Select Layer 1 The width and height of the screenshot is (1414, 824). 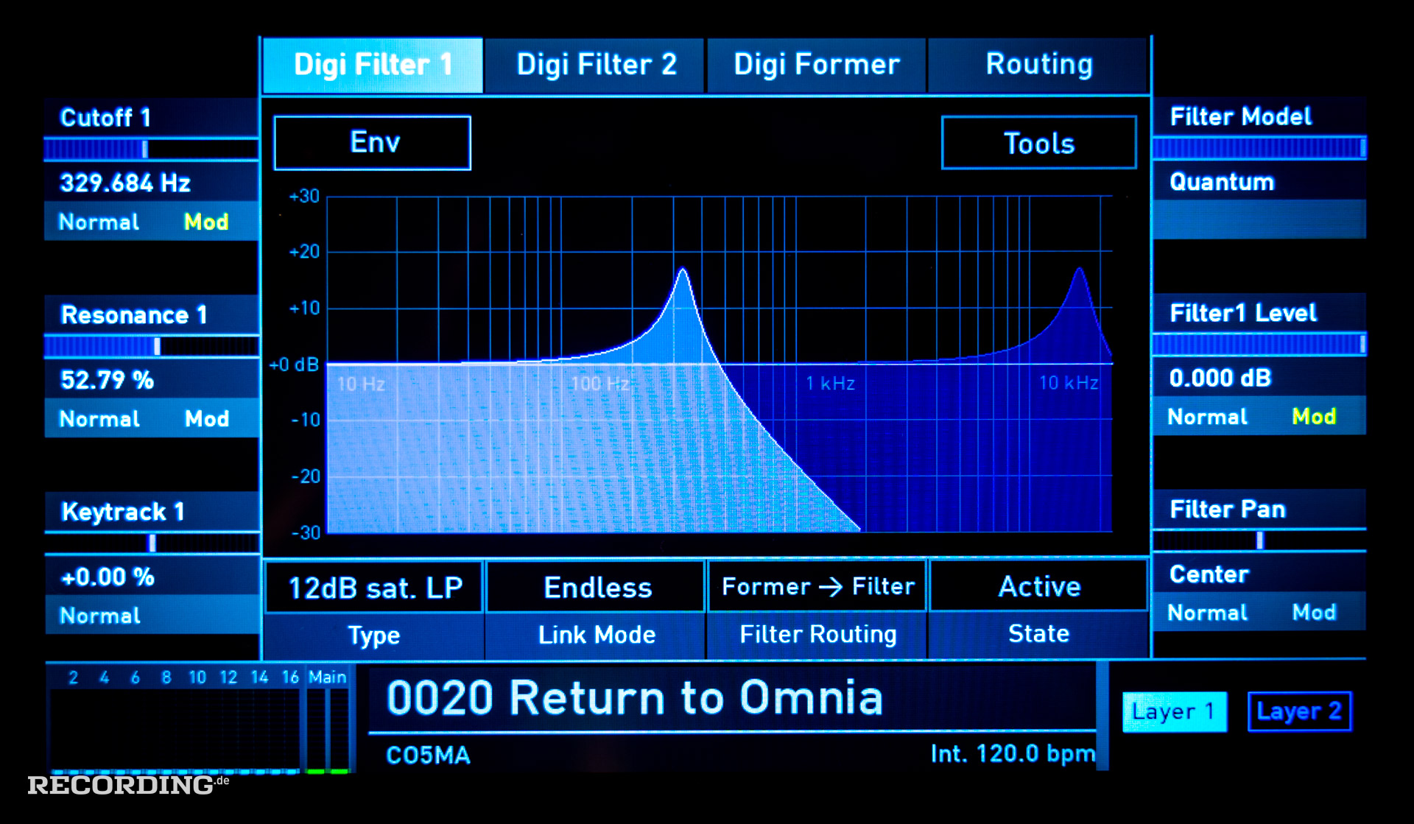[x=1174, y=711]
